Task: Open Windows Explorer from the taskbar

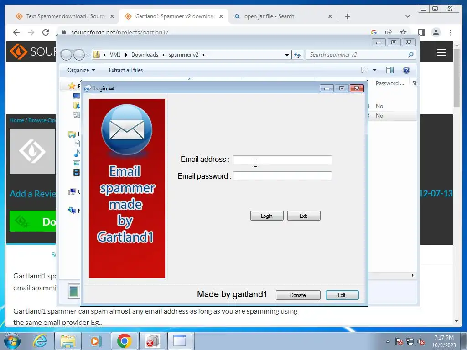Action: [x=68, y=341]
